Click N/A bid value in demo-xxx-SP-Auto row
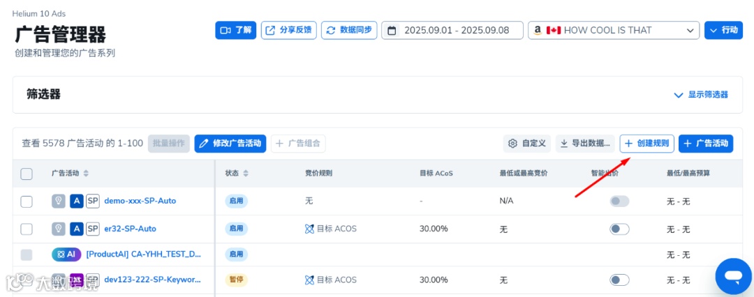Screen dimensions: 754x297 506,201
